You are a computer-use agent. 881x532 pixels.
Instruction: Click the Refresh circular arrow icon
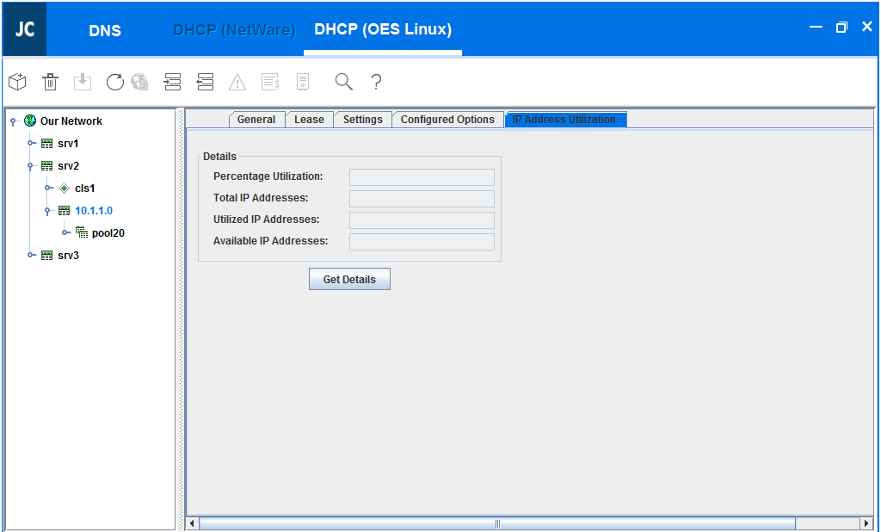115,82
